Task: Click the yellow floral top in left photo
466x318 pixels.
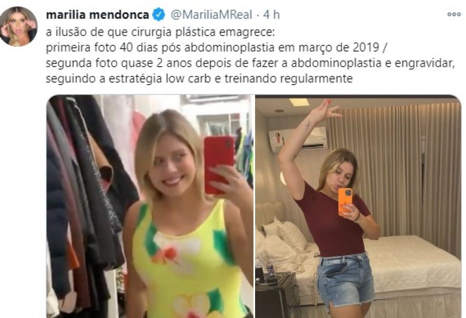Action: click(187, 261)
